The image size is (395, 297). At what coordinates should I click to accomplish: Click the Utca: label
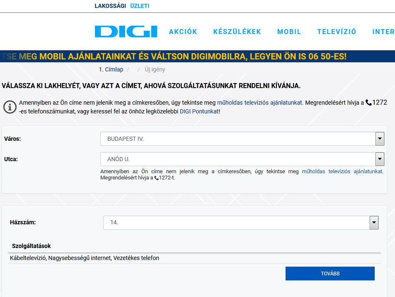tap(11, 159)
